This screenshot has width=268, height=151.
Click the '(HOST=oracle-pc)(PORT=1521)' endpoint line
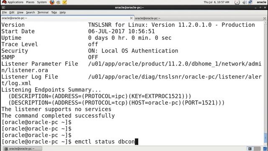[116, 103]
